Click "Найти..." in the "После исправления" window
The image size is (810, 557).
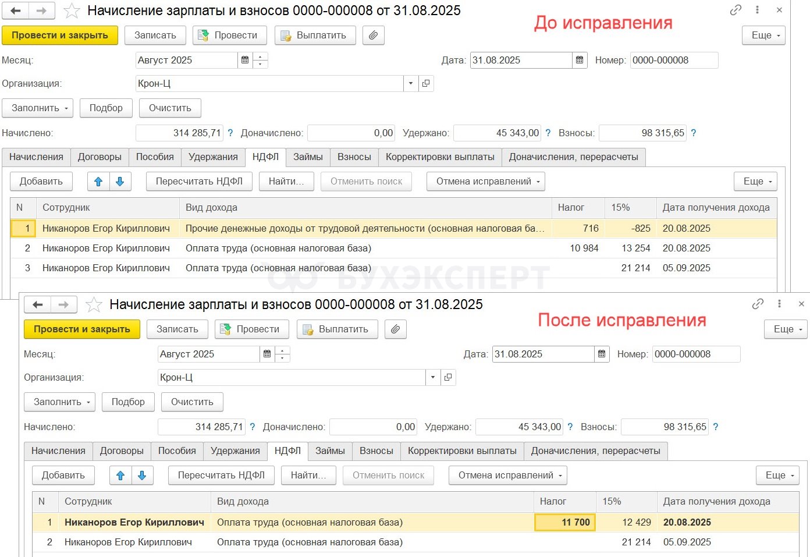click(308, 476)
